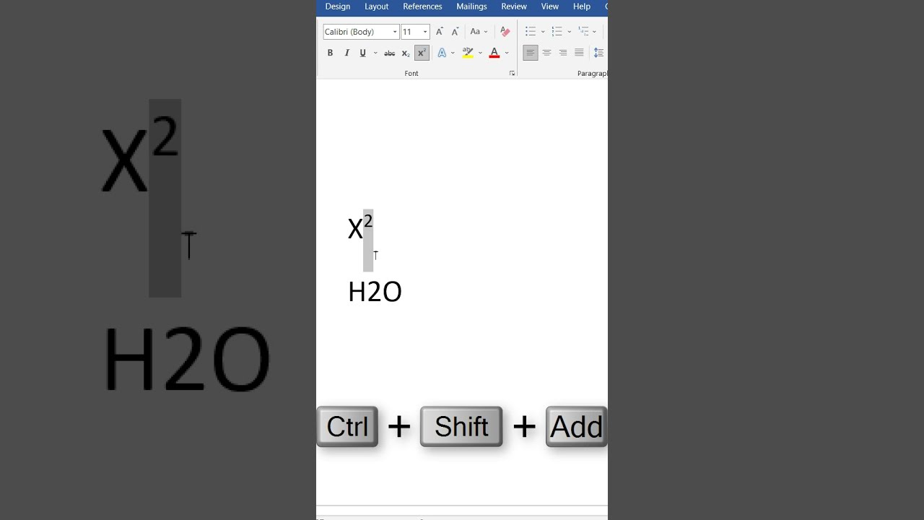924x520 pixels.
Task: Toggle Subscript formatting
Action: tap(406, 53)
